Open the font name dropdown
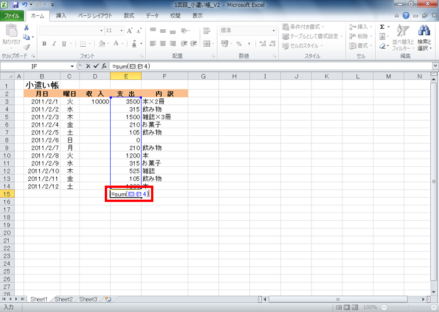The width and height of the screenshot is (439, 312). [101, 30]
